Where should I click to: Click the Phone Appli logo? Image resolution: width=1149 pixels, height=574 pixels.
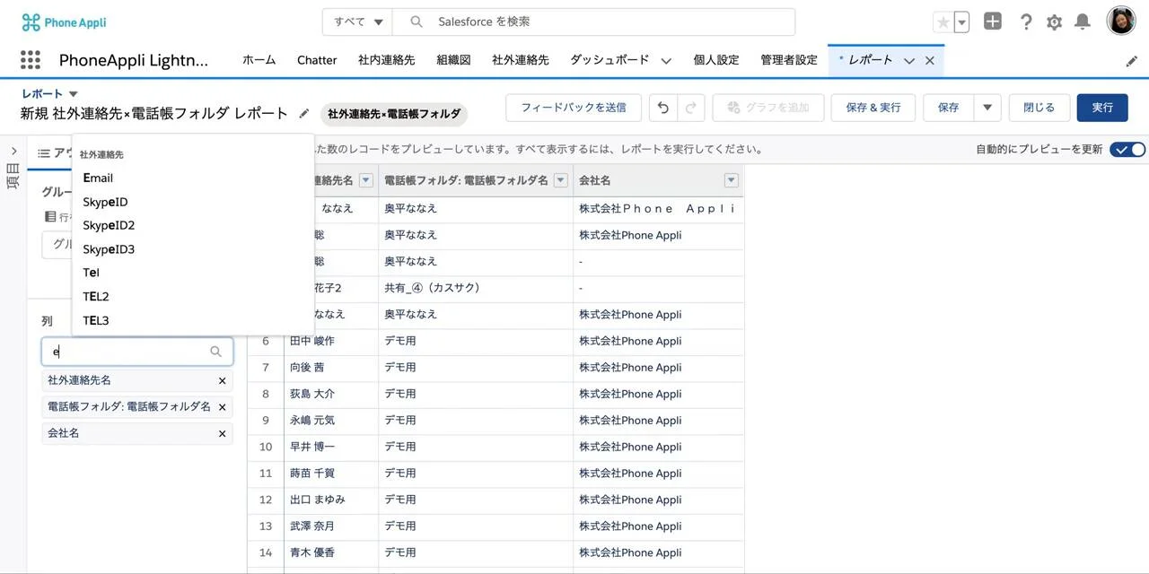64,22
